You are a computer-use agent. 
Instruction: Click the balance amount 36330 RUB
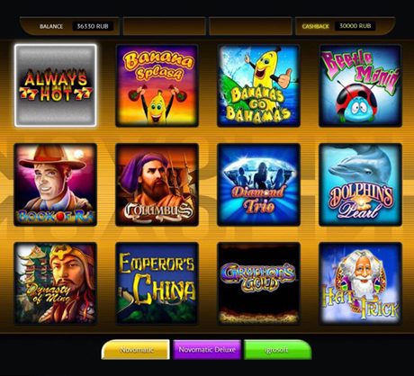point(93,26)
